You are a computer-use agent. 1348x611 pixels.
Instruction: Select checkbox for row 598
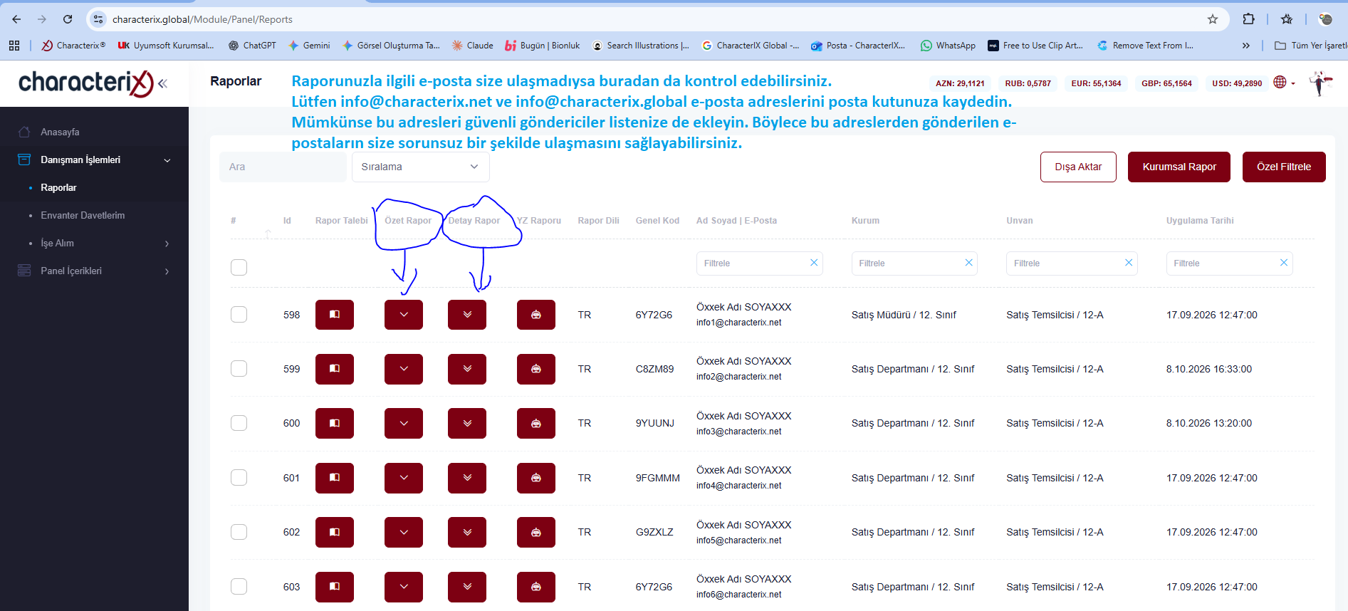(x=239, y=314)
